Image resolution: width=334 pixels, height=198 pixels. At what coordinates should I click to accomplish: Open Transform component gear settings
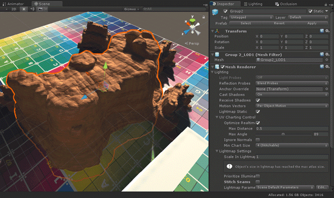pos(327,31)
